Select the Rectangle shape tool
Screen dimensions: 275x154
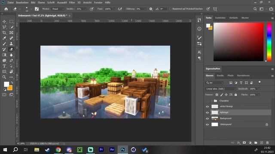(x=4, y=71)
